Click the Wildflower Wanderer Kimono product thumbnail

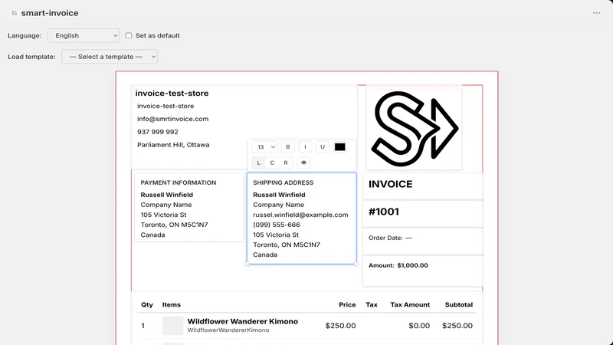173,326
